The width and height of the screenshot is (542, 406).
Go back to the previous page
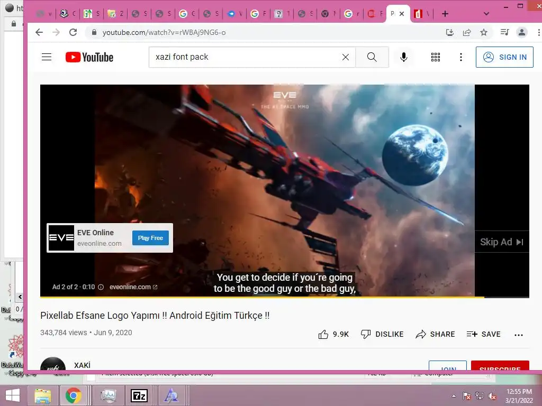pos(39,32)
